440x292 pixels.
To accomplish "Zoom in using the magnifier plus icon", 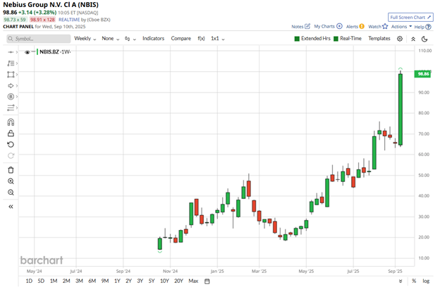I will 11,181.
